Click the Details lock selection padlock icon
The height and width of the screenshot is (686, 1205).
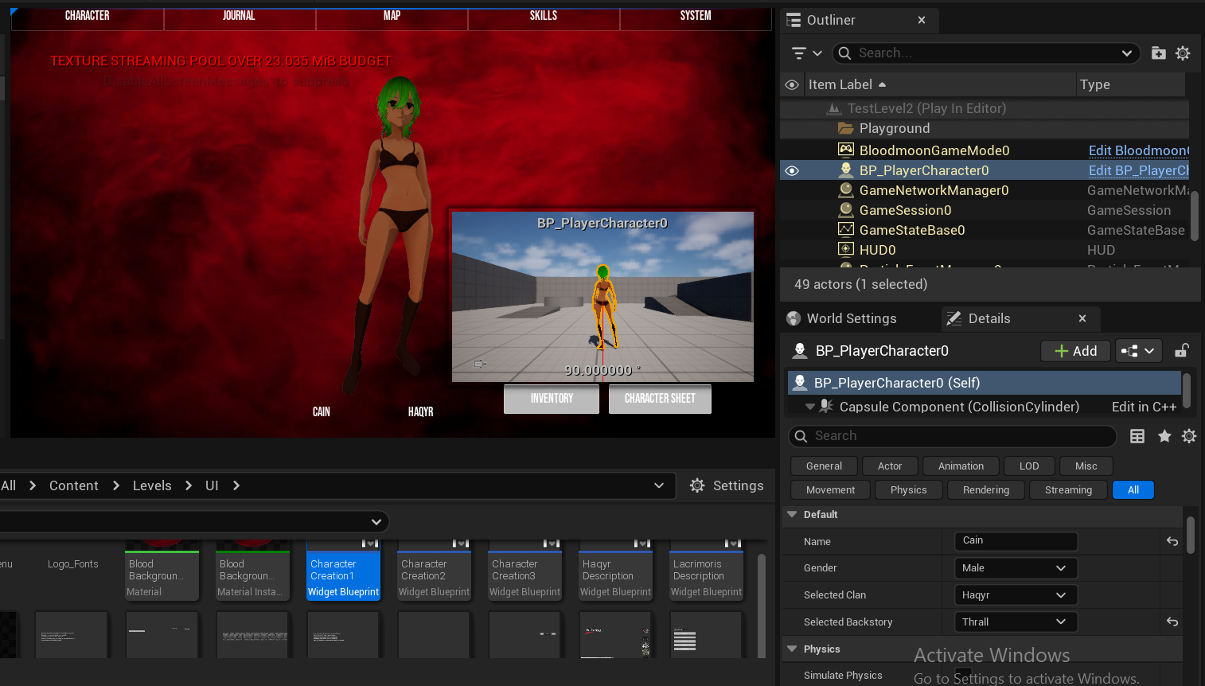pyautogui.click(x=1182, y=351)
